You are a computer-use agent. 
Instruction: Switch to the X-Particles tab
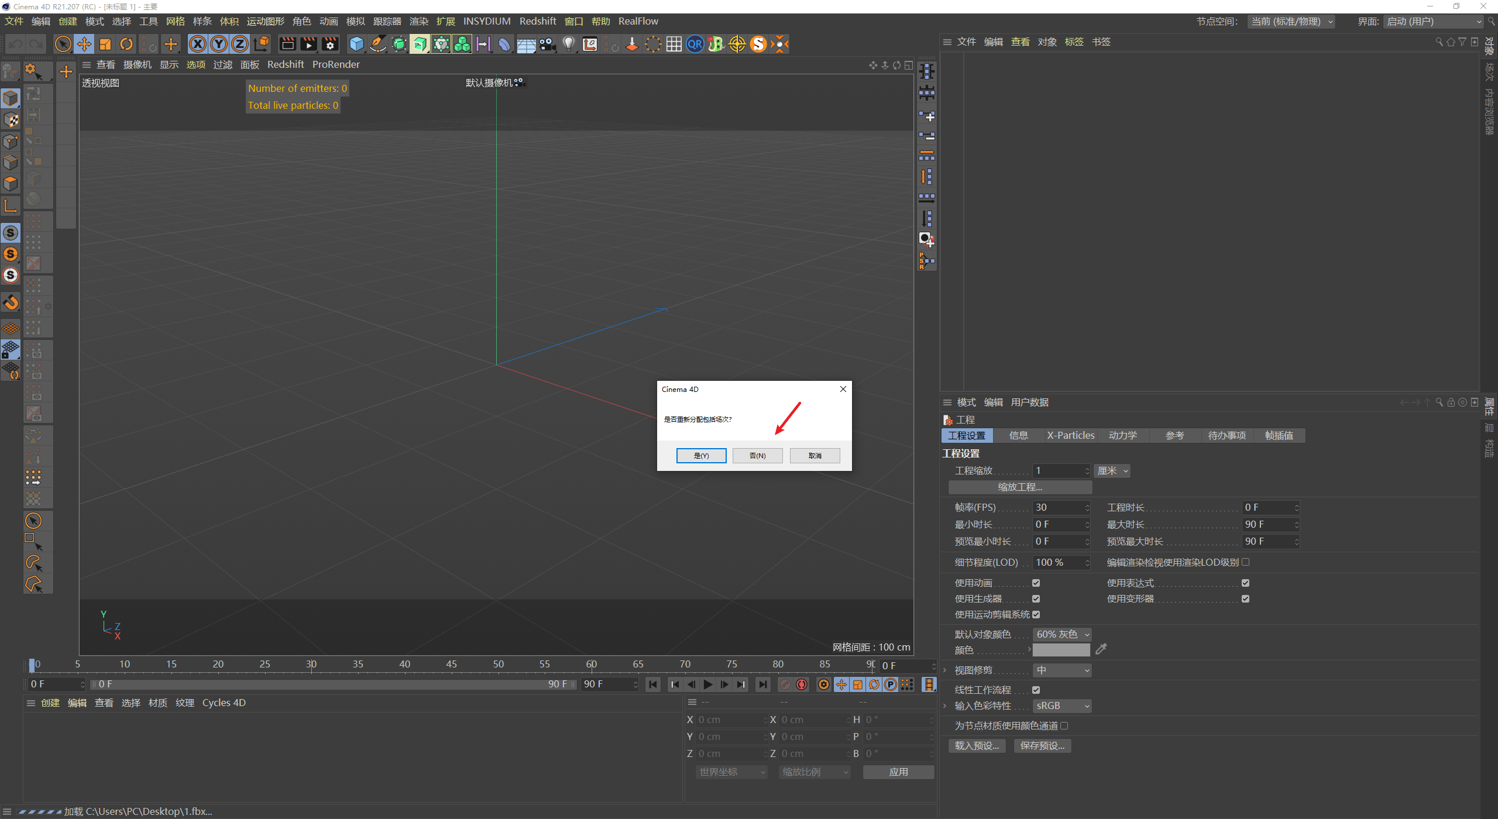pyautogui.click(x=1070, y=435)
